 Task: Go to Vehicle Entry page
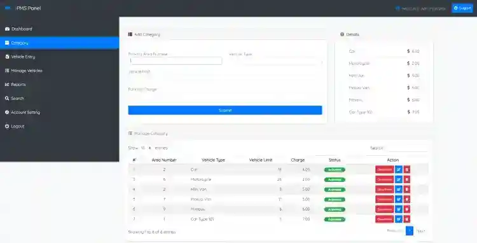tap(60, 57)
